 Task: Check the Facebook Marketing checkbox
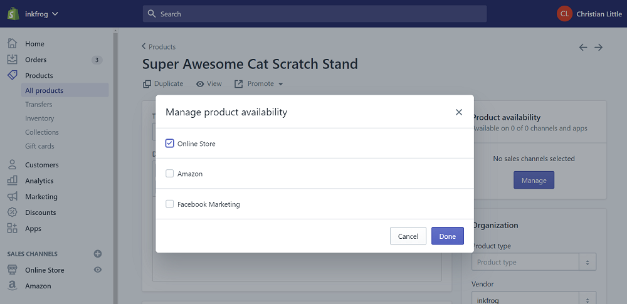pyautogui.click(x=170, y=204)
